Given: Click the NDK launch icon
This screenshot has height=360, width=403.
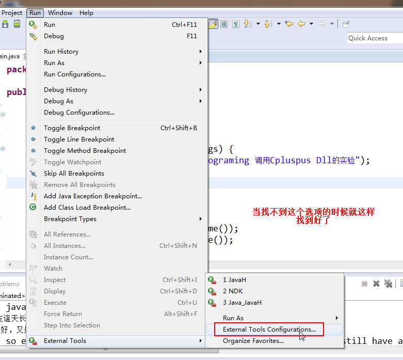Looking at the screenshot, I should pyautogui.click(x=212, y=291).
